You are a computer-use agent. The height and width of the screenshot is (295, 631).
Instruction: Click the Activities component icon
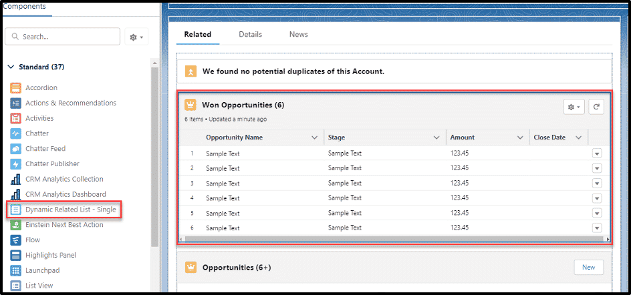pos(16,118)
